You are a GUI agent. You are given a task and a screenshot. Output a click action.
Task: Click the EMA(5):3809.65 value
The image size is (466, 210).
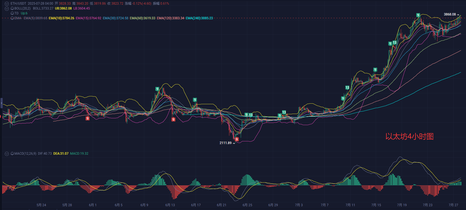35,18
